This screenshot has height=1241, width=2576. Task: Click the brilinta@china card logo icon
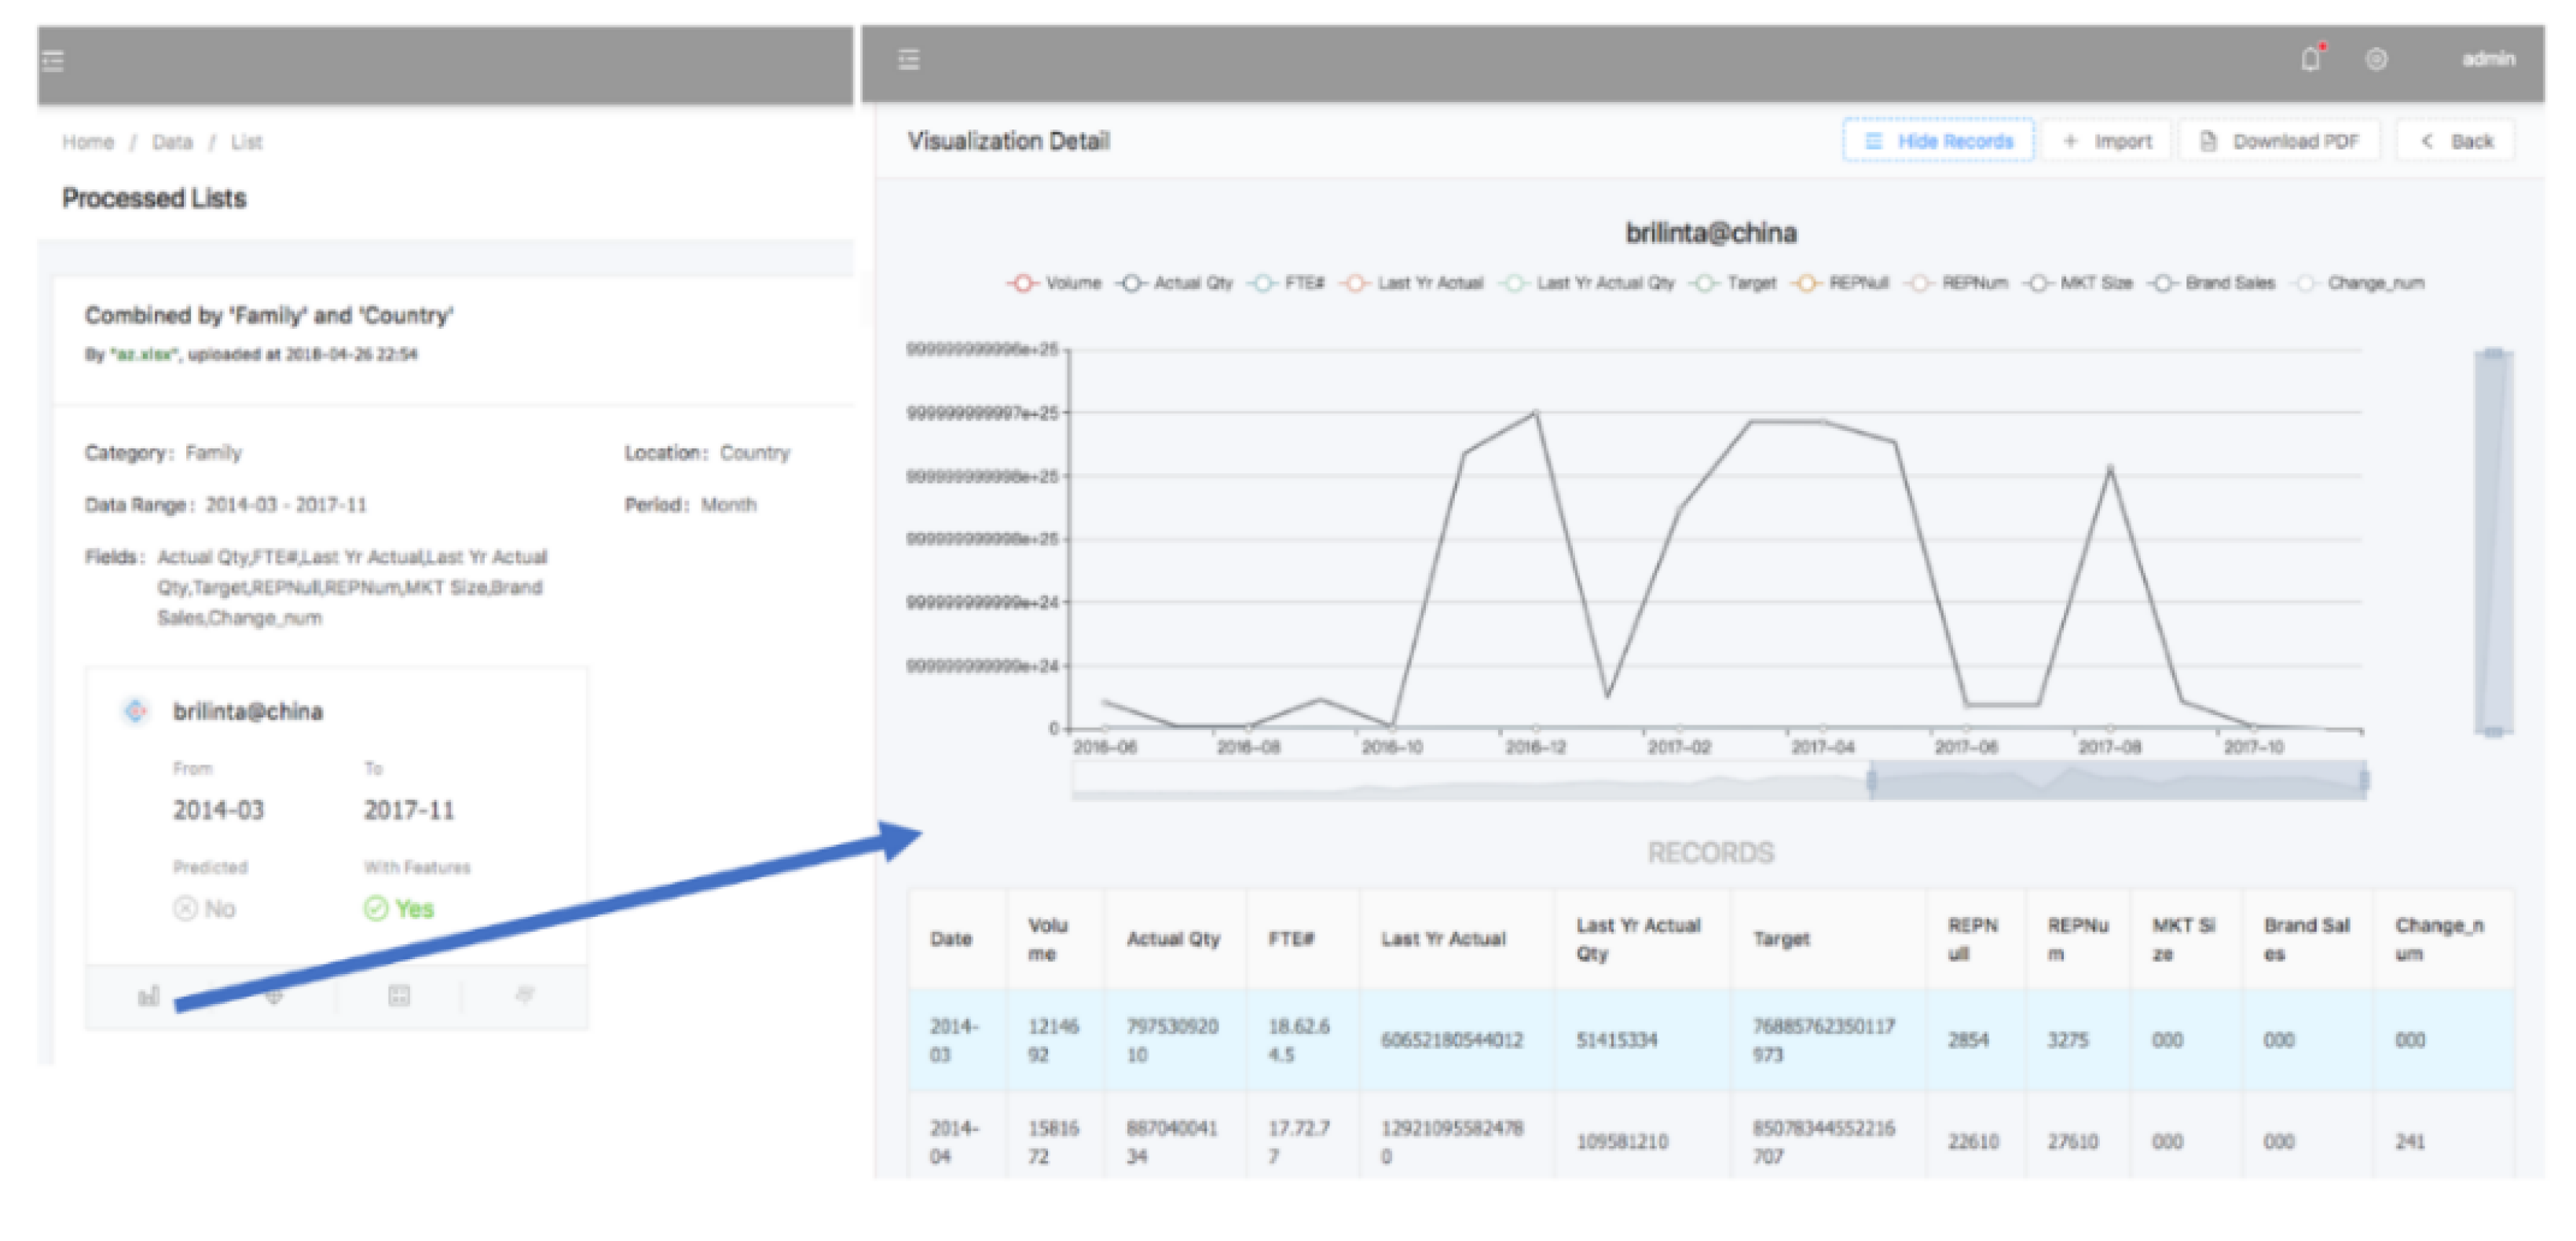(135, 711)
